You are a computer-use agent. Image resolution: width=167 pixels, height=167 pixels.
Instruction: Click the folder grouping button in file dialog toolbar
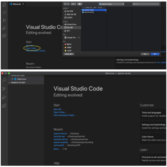(80, 4)
